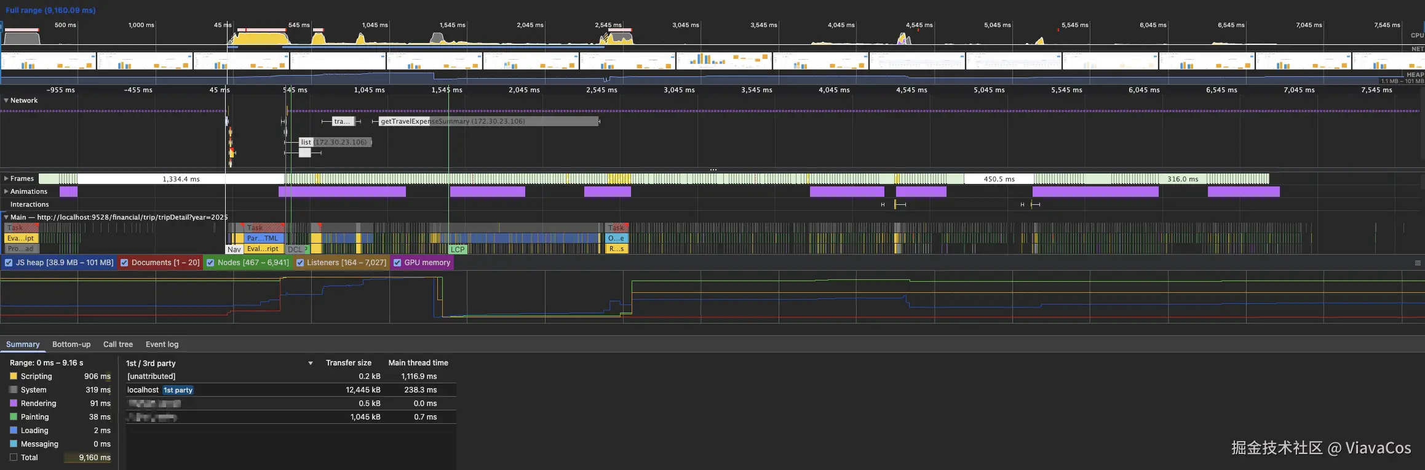Click the 1,045 kB transfer size cell
Viewport: 1425px width, 470px height.
point(365,417)
